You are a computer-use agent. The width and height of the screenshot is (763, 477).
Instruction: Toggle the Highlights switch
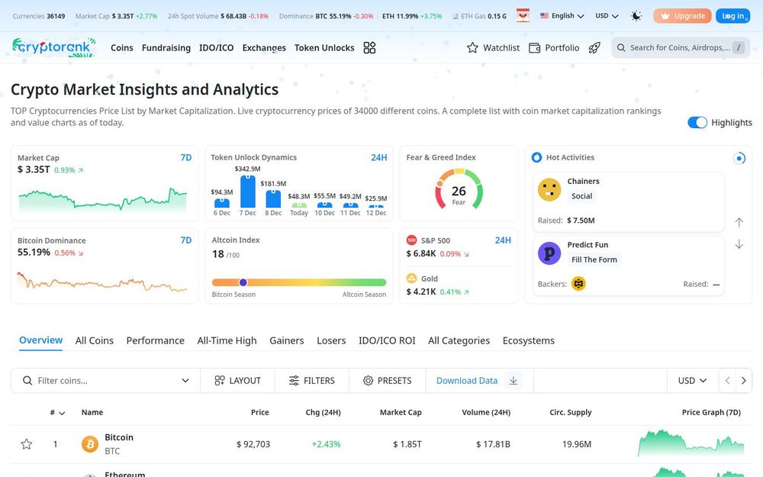click(x=697, y=123)
